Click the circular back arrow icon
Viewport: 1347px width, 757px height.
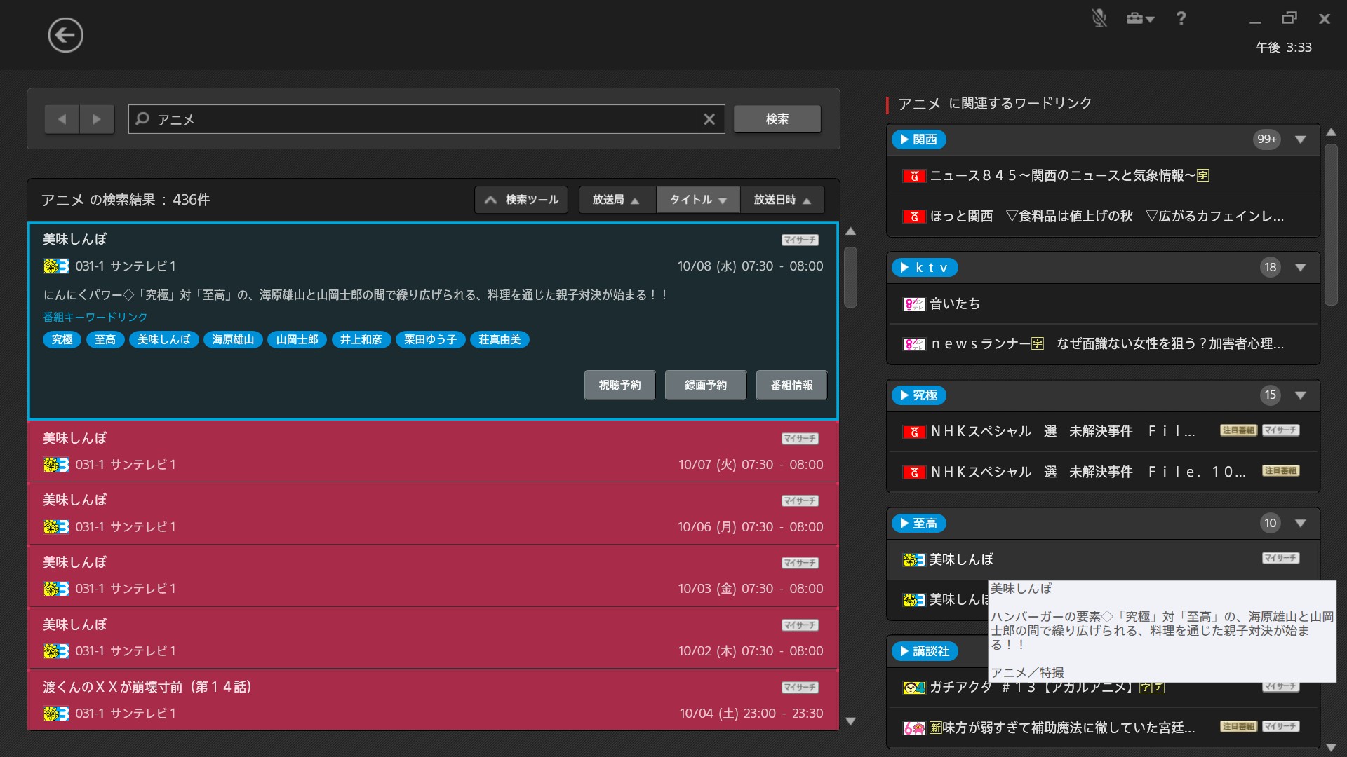(65, 35)
